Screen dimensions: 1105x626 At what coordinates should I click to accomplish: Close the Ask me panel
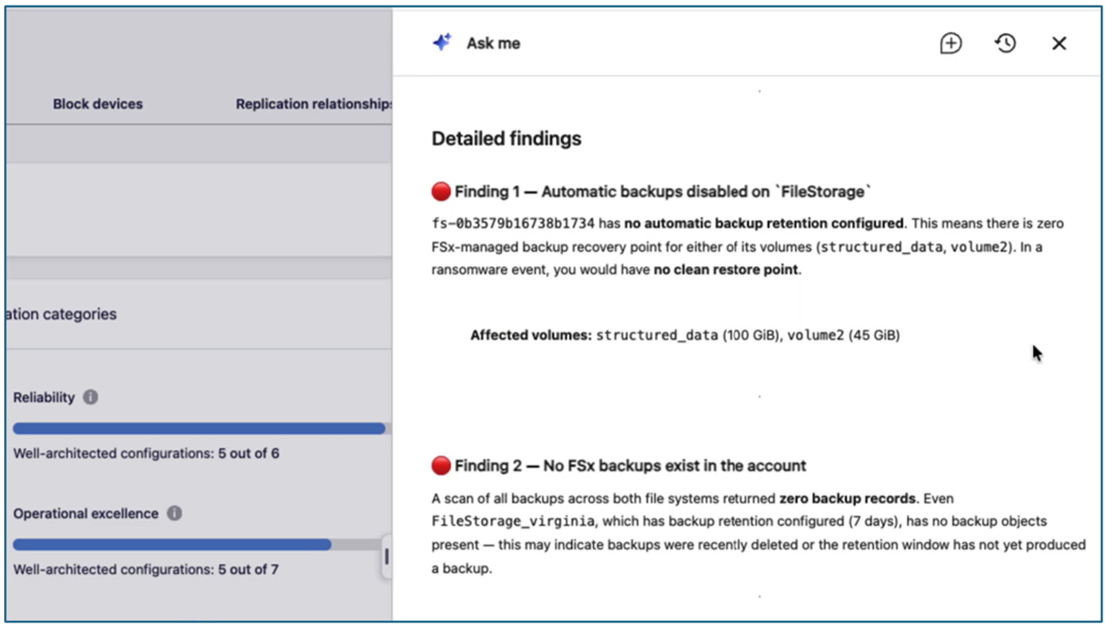(x=1059, y=43)
